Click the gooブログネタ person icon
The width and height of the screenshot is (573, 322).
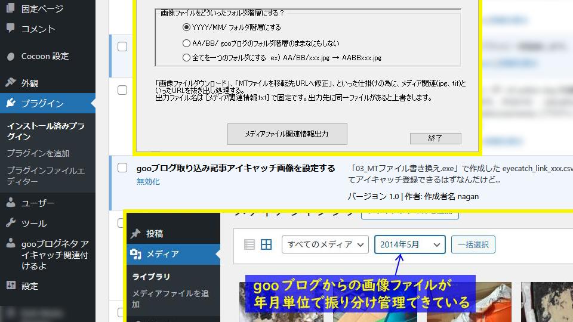click(11, 243)
